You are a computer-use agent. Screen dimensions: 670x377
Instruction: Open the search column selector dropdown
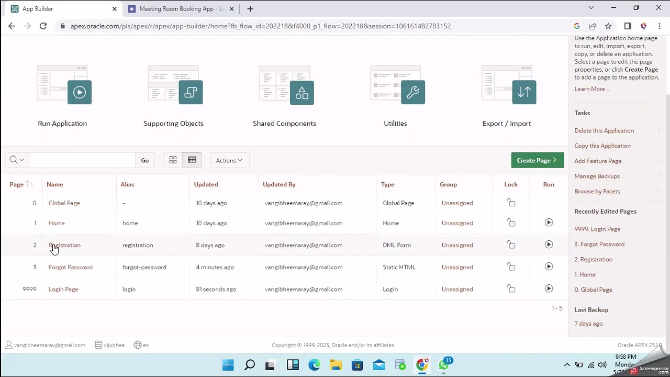click(x=17, y=160)
